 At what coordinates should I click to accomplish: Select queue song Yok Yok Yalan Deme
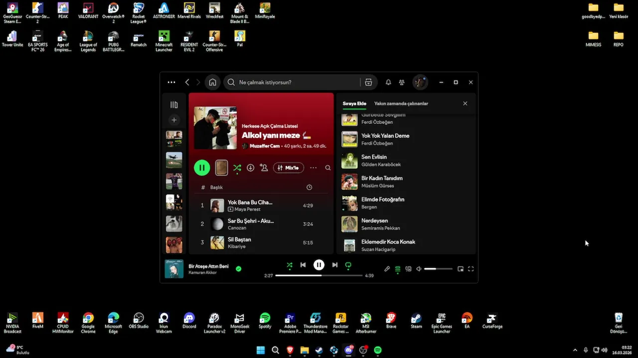(x=406, y=139)
